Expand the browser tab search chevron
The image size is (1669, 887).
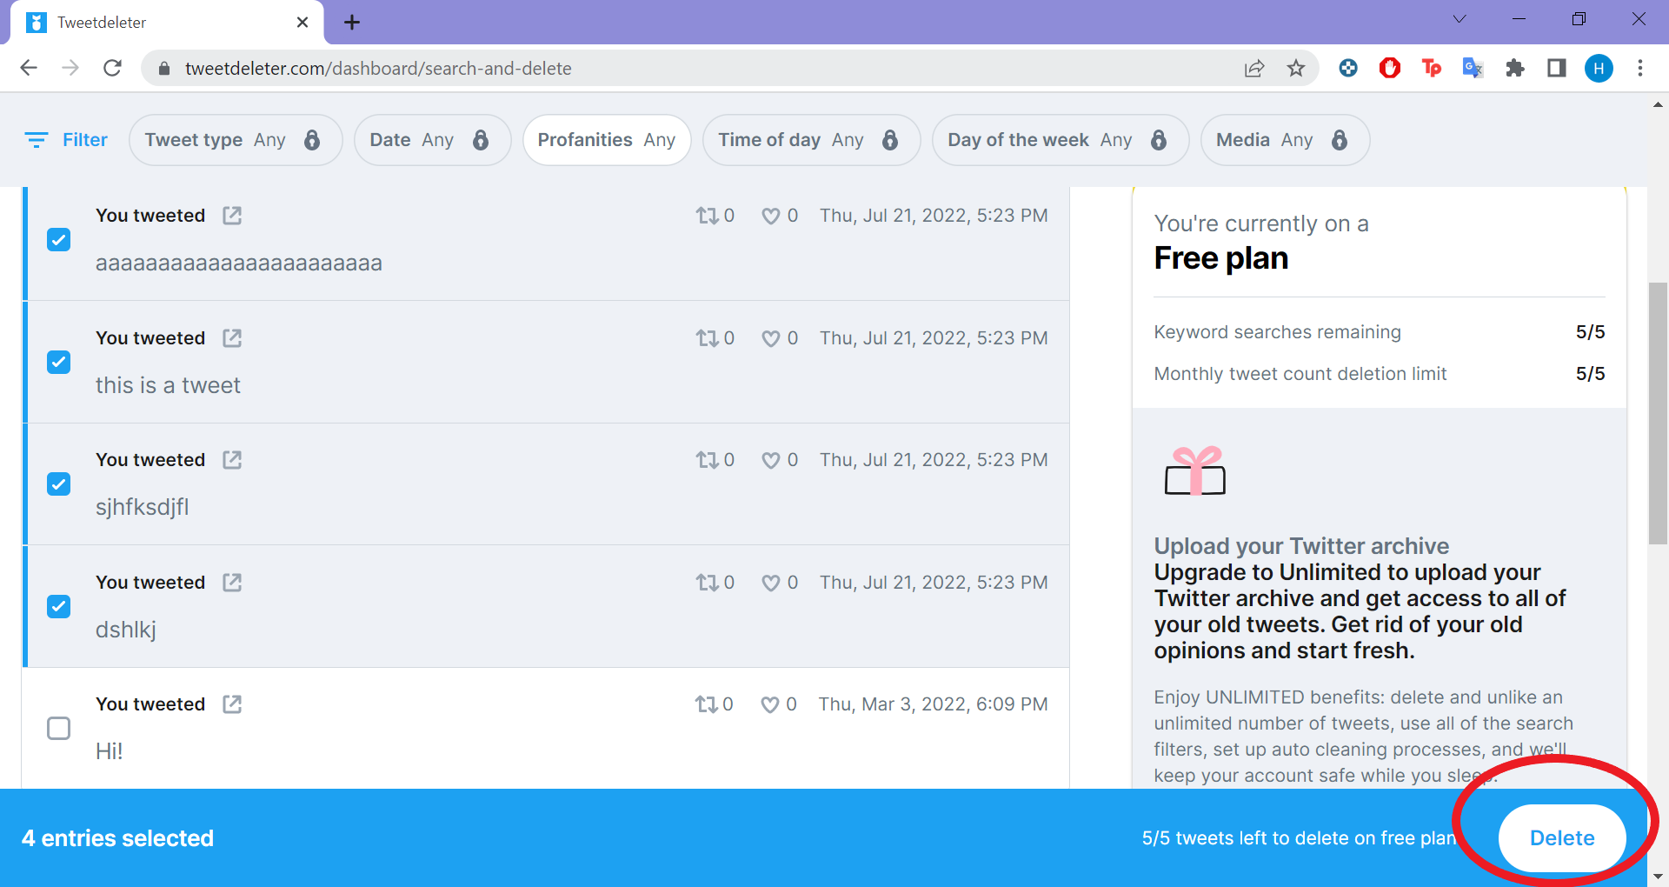point(1460,19)
